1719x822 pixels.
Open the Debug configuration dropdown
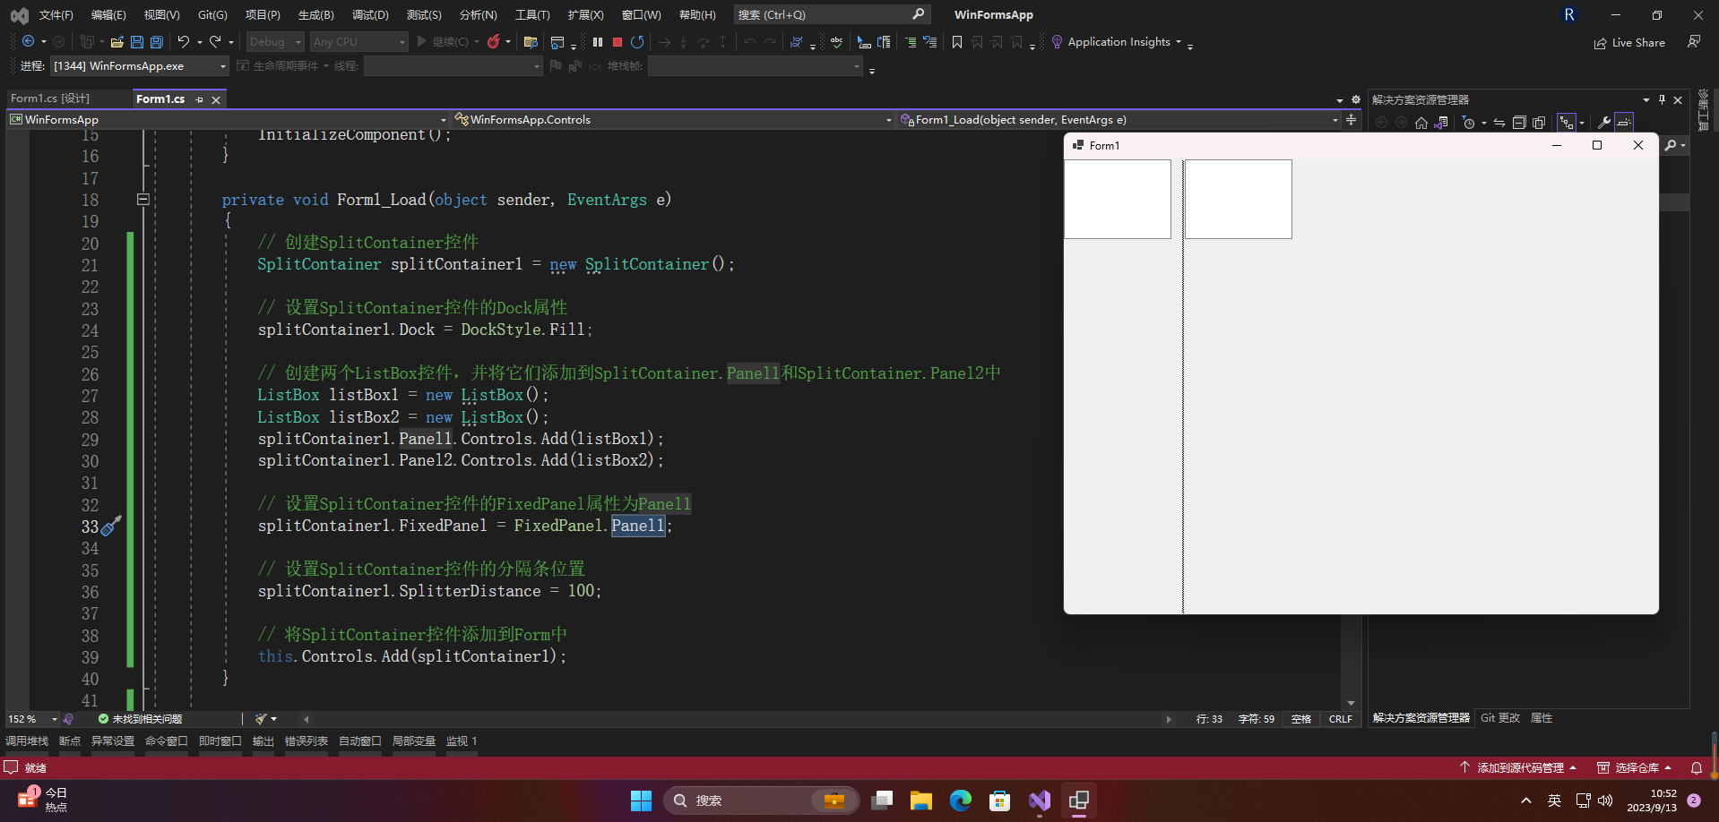click(275, 42)
